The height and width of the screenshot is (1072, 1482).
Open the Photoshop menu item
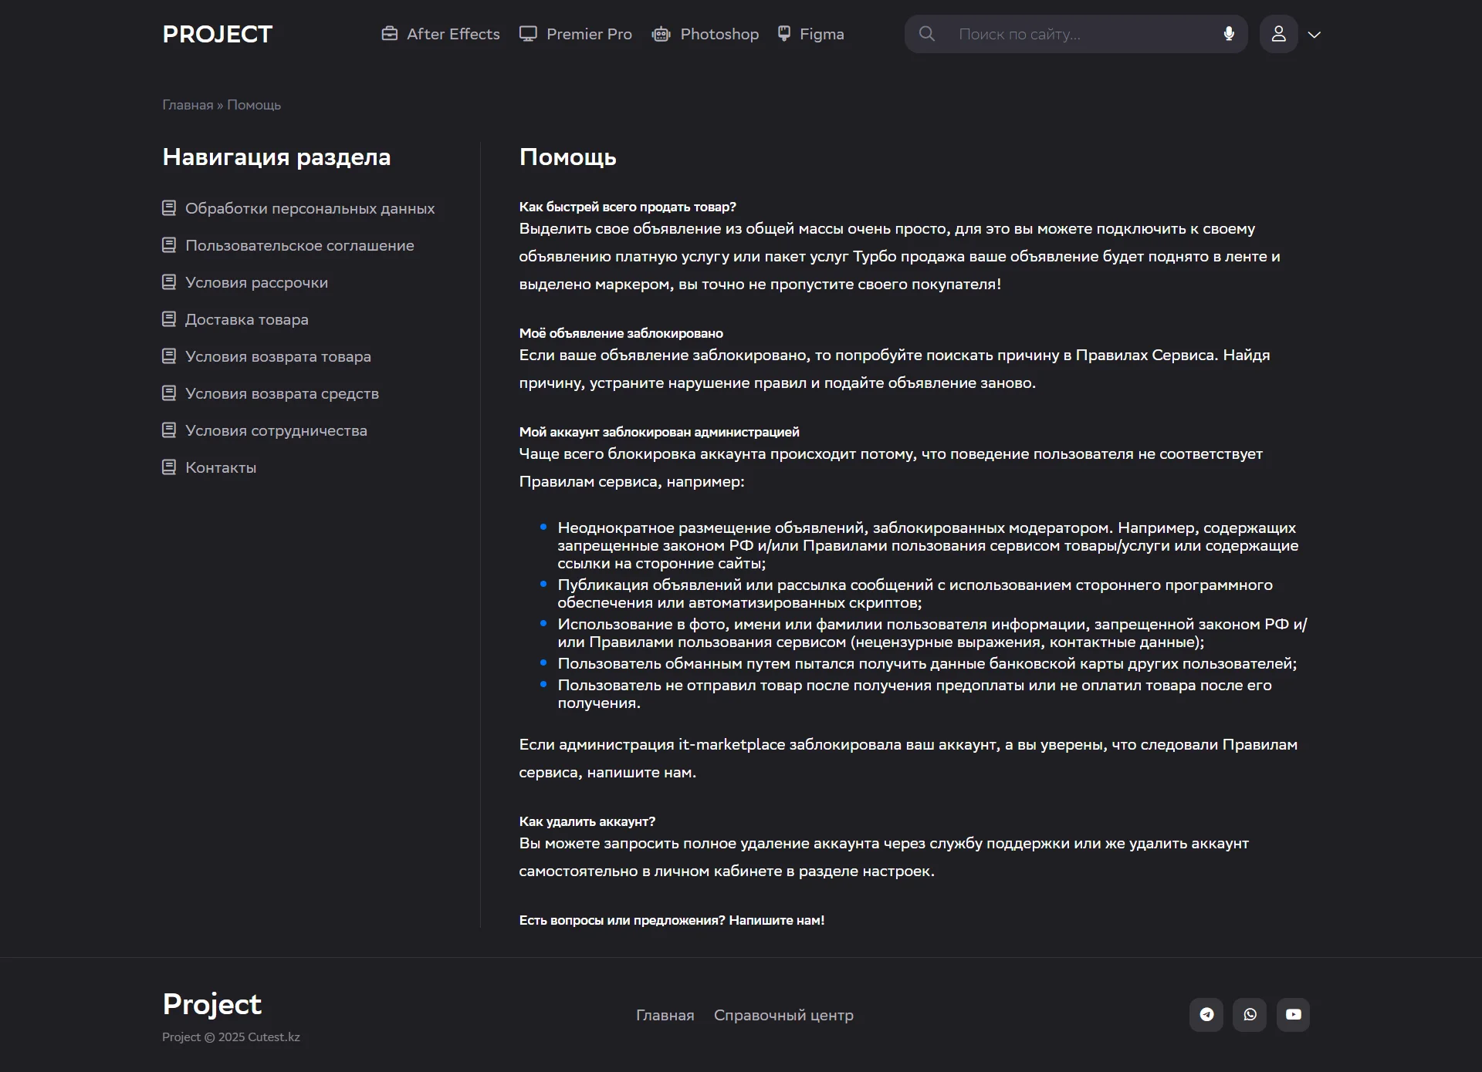click(719, 34)
